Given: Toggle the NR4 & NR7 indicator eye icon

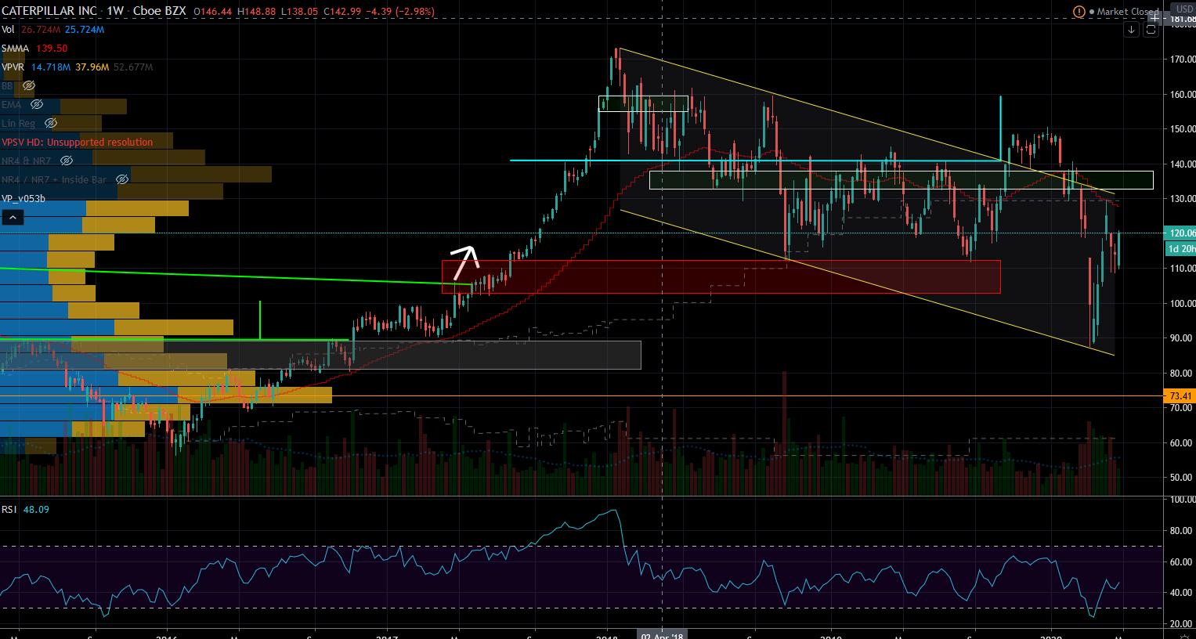Looking at the screenshot, I should tap(67, 161).
